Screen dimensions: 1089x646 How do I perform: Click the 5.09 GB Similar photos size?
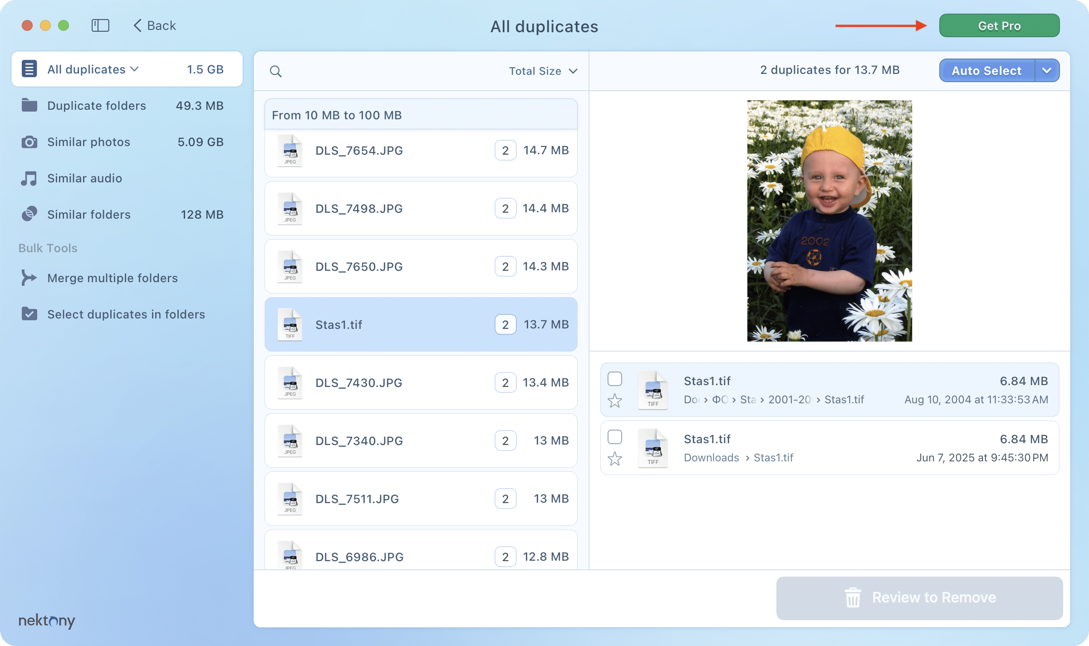pyautogui.click(x=201, y=142)
